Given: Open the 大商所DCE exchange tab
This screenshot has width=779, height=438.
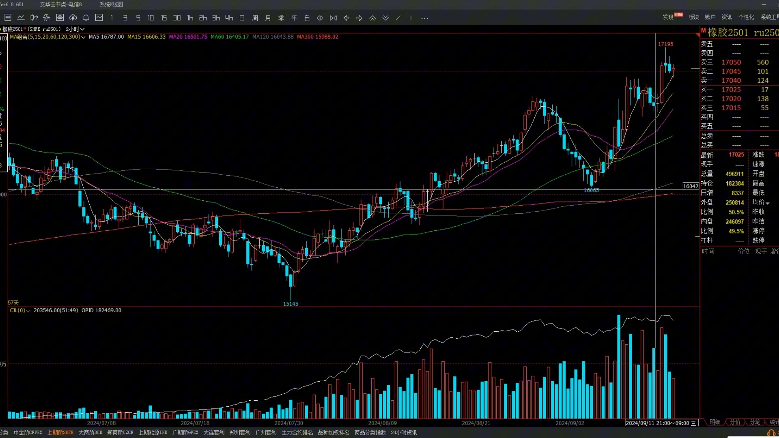Looking at the screenshot, I should (90, 433).
